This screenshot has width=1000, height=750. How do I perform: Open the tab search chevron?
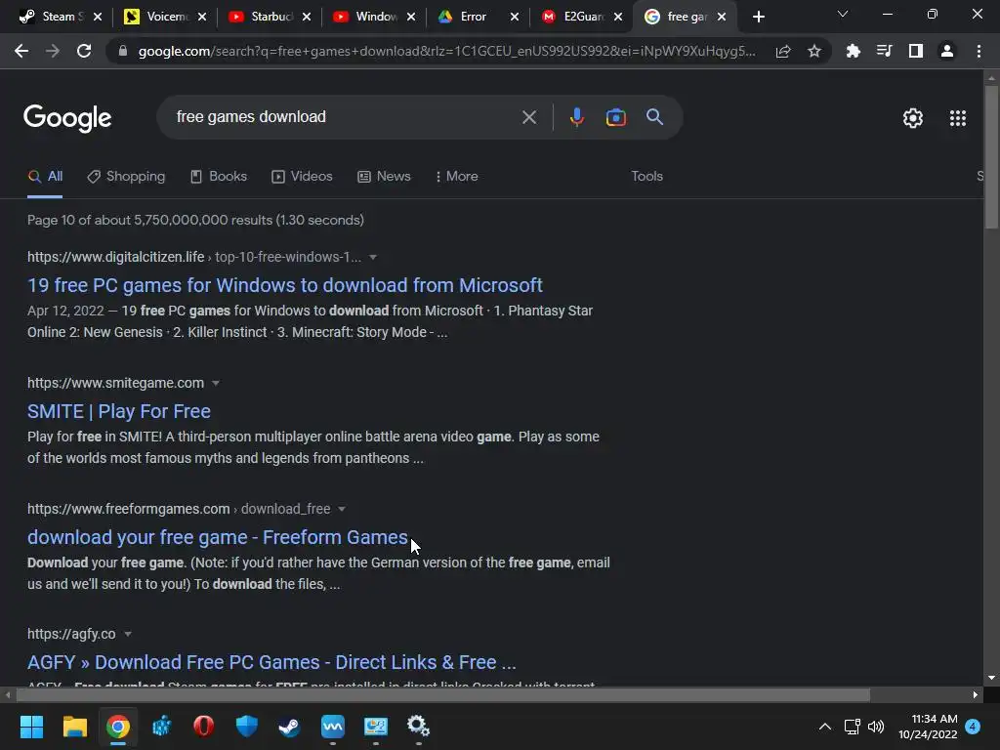(x=843, y=14)
